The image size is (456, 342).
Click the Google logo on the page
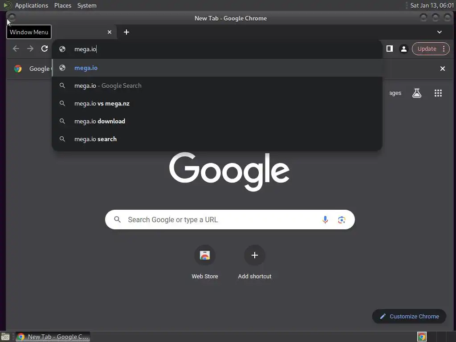point(229,171)
